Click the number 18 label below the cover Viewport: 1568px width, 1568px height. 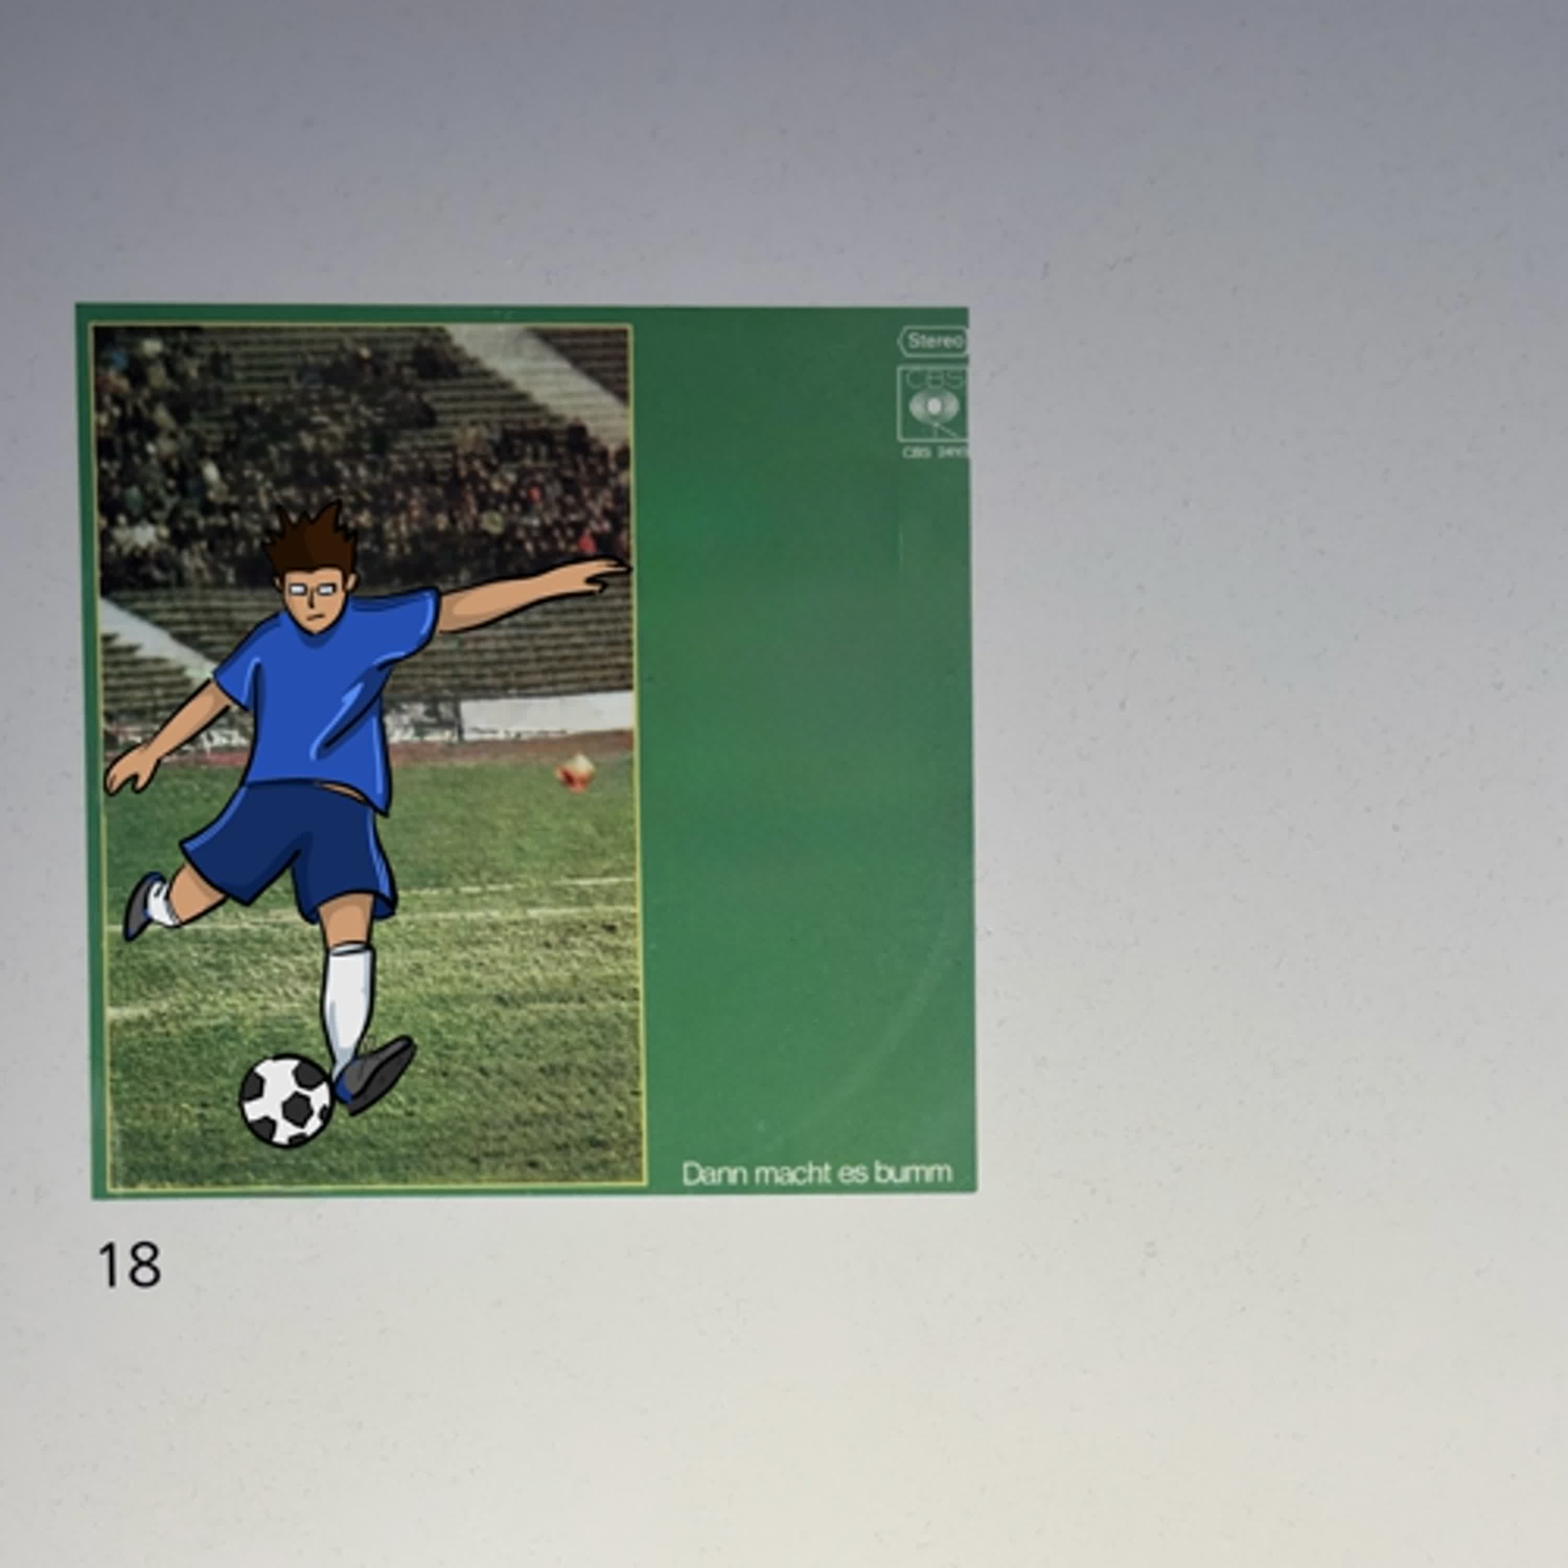pyautogui.click(x=129, y=1264)
